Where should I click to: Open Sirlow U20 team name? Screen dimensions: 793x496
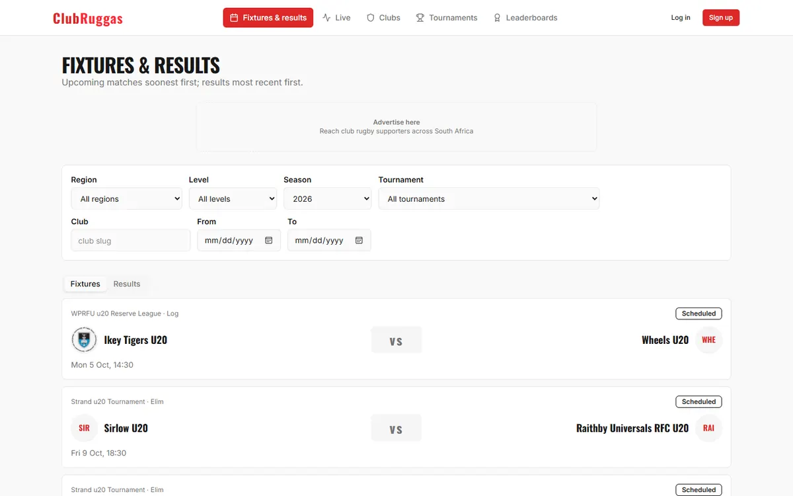click(x=126, y=428)
